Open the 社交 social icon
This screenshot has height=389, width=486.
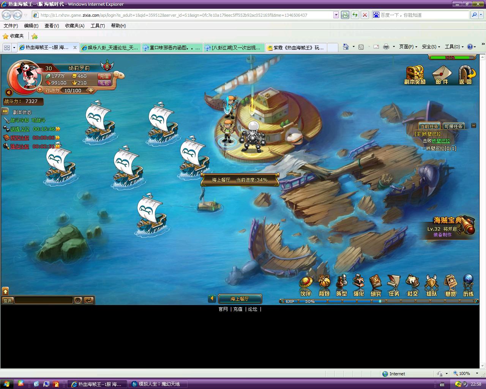coord(412,286)
